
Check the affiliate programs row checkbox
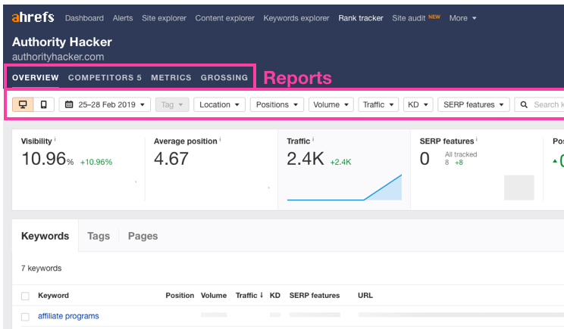coord(25,317)
